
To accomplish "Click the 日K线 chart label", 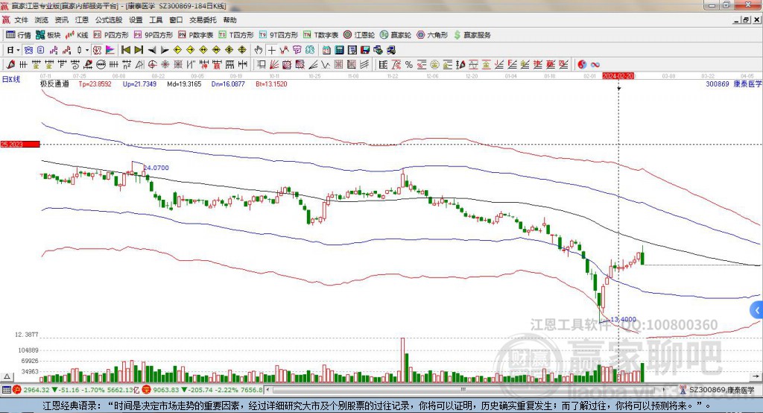I will point(11,79).
